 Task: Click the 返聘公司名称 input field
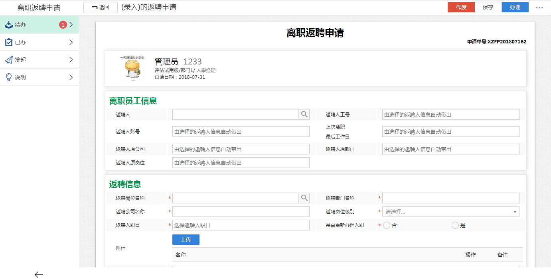[x=241, y=212]
